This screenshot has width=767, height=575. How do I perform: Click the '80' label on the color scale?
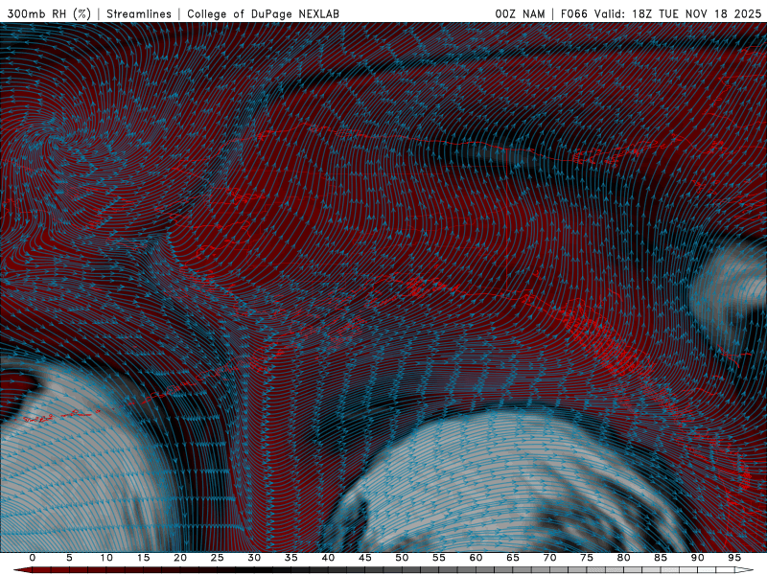[623, 558]
